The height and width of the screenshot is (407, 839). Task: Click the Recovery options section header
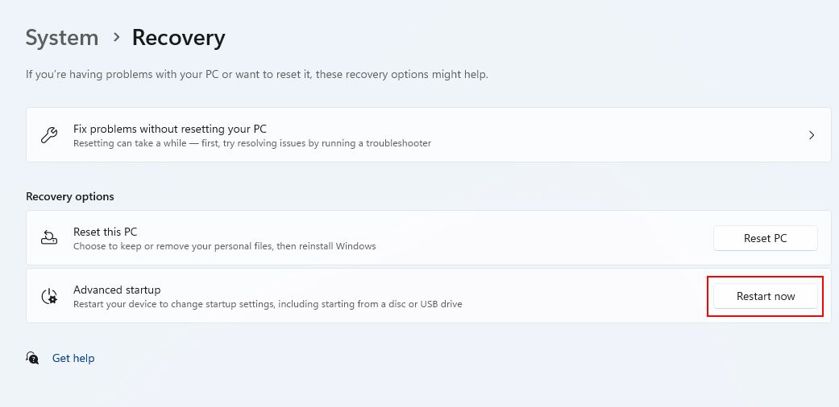70,196
